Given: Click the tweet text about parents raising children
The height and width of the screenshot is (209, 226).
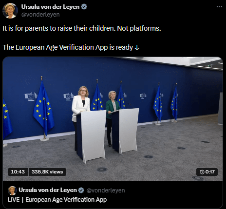Looking at the screenshot, I should click(82, 28).
